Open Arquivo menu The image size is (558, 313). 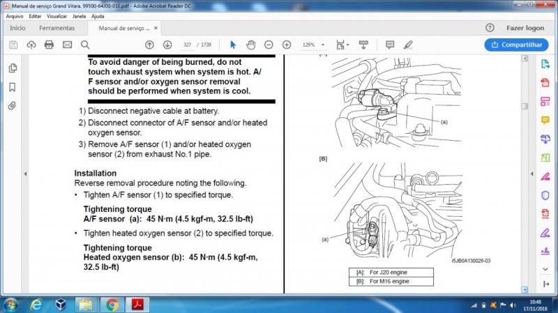click(x=15, y=16)
